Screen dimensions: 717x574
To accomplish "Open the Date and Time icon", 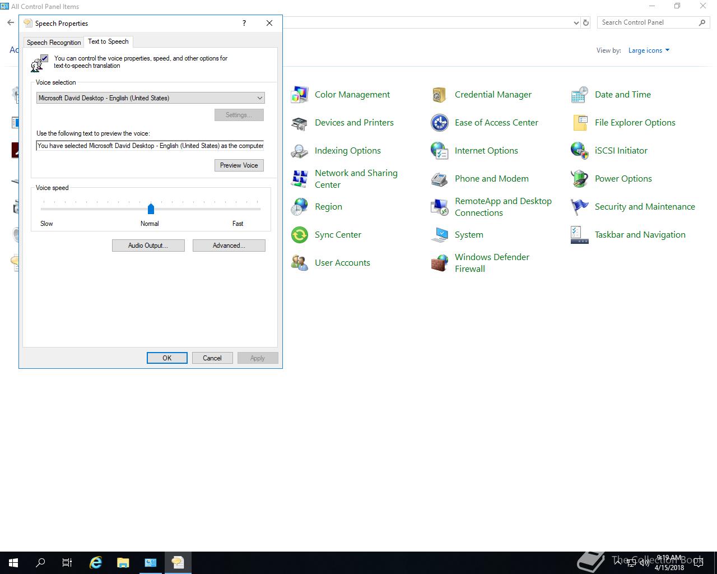I will 580,95.
